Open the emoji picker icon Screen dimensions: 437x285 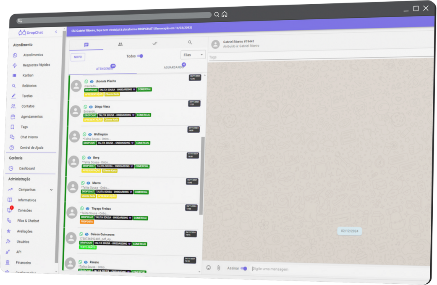pyautogui.click(x=208, y=267)
